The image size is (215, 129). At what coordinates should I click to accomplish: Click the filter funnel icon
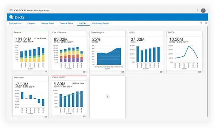(201, 23)
